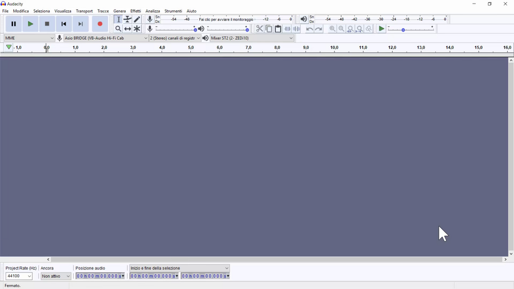Viewport: 514px width, 289px height.
Task: Select the Selection (I-beam) tool
Action: (118, 19)
